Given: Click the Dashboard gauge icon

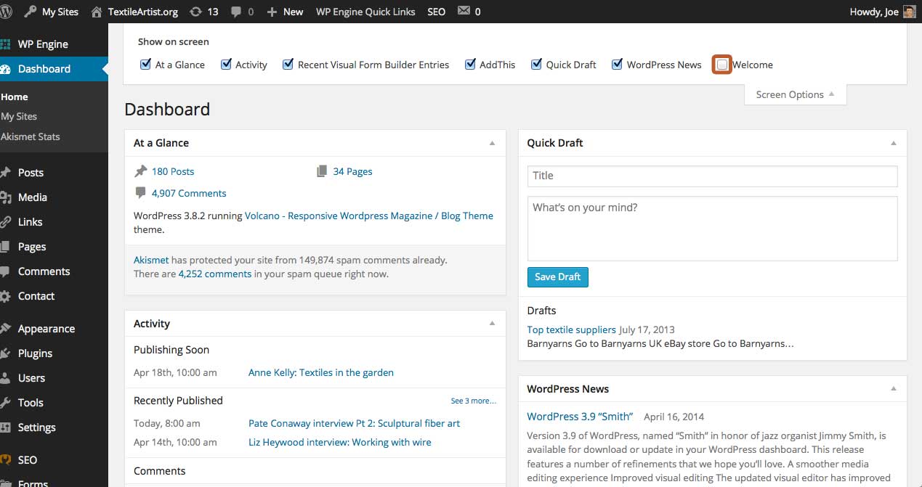Looking at the screenshot, I should click(x=6, y=69).
